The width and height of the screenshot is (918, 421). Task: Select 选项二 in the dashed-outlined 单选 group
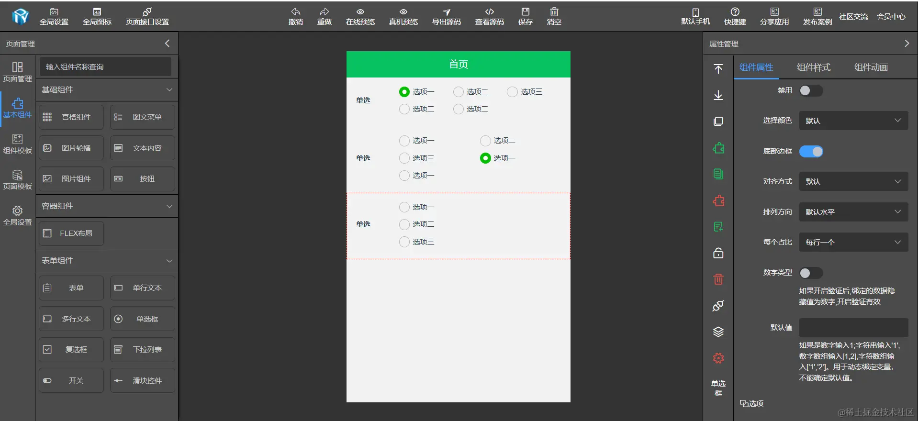(404, 224)
